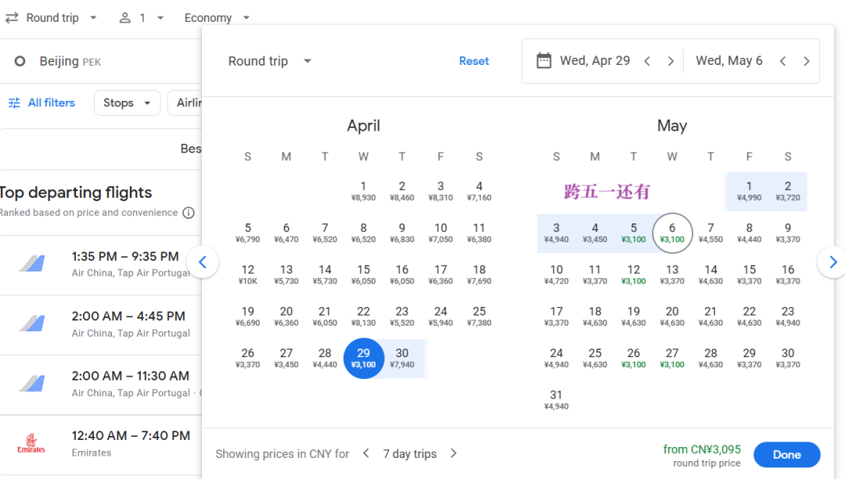Screen dimensions: 845x483
Task: Click Emirates airline logo
Action: (31, 444)
